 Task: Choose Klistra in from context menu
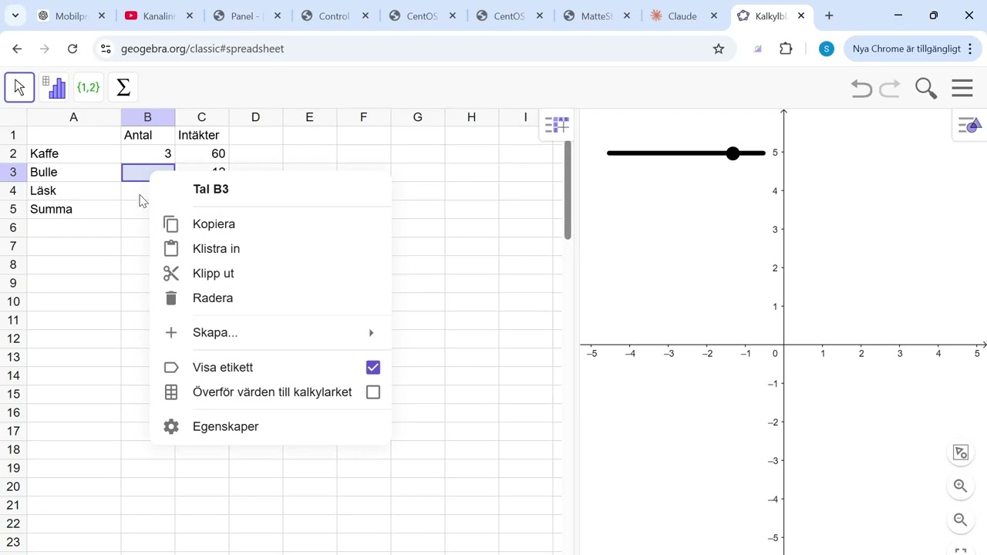(270, 249)
